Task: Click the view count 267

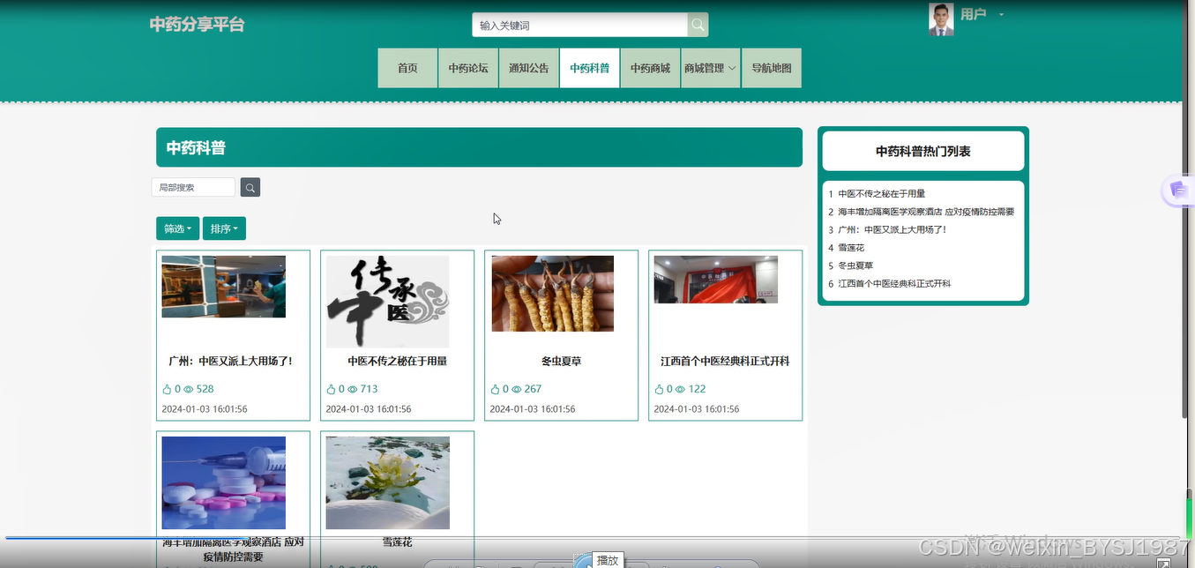Action: [533, 389]
